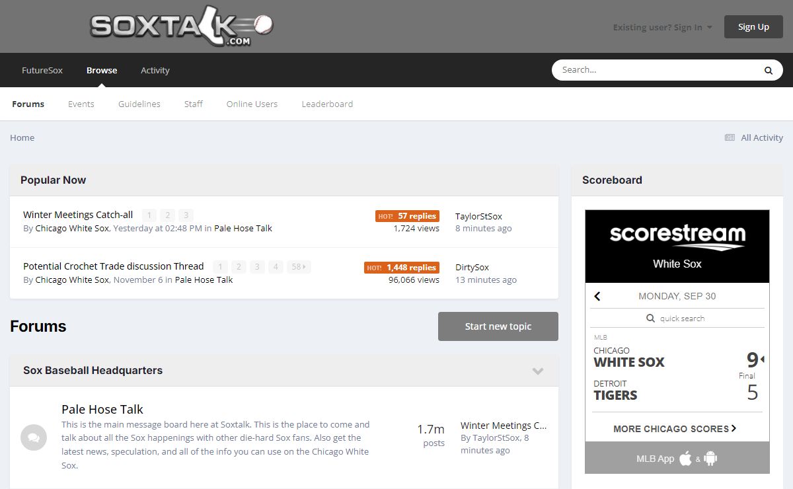Open latest post 'Winter Meetings C...' link
The width and height of the screenshot is (793, 489).
pyautogui.click(x=504, y=426)
